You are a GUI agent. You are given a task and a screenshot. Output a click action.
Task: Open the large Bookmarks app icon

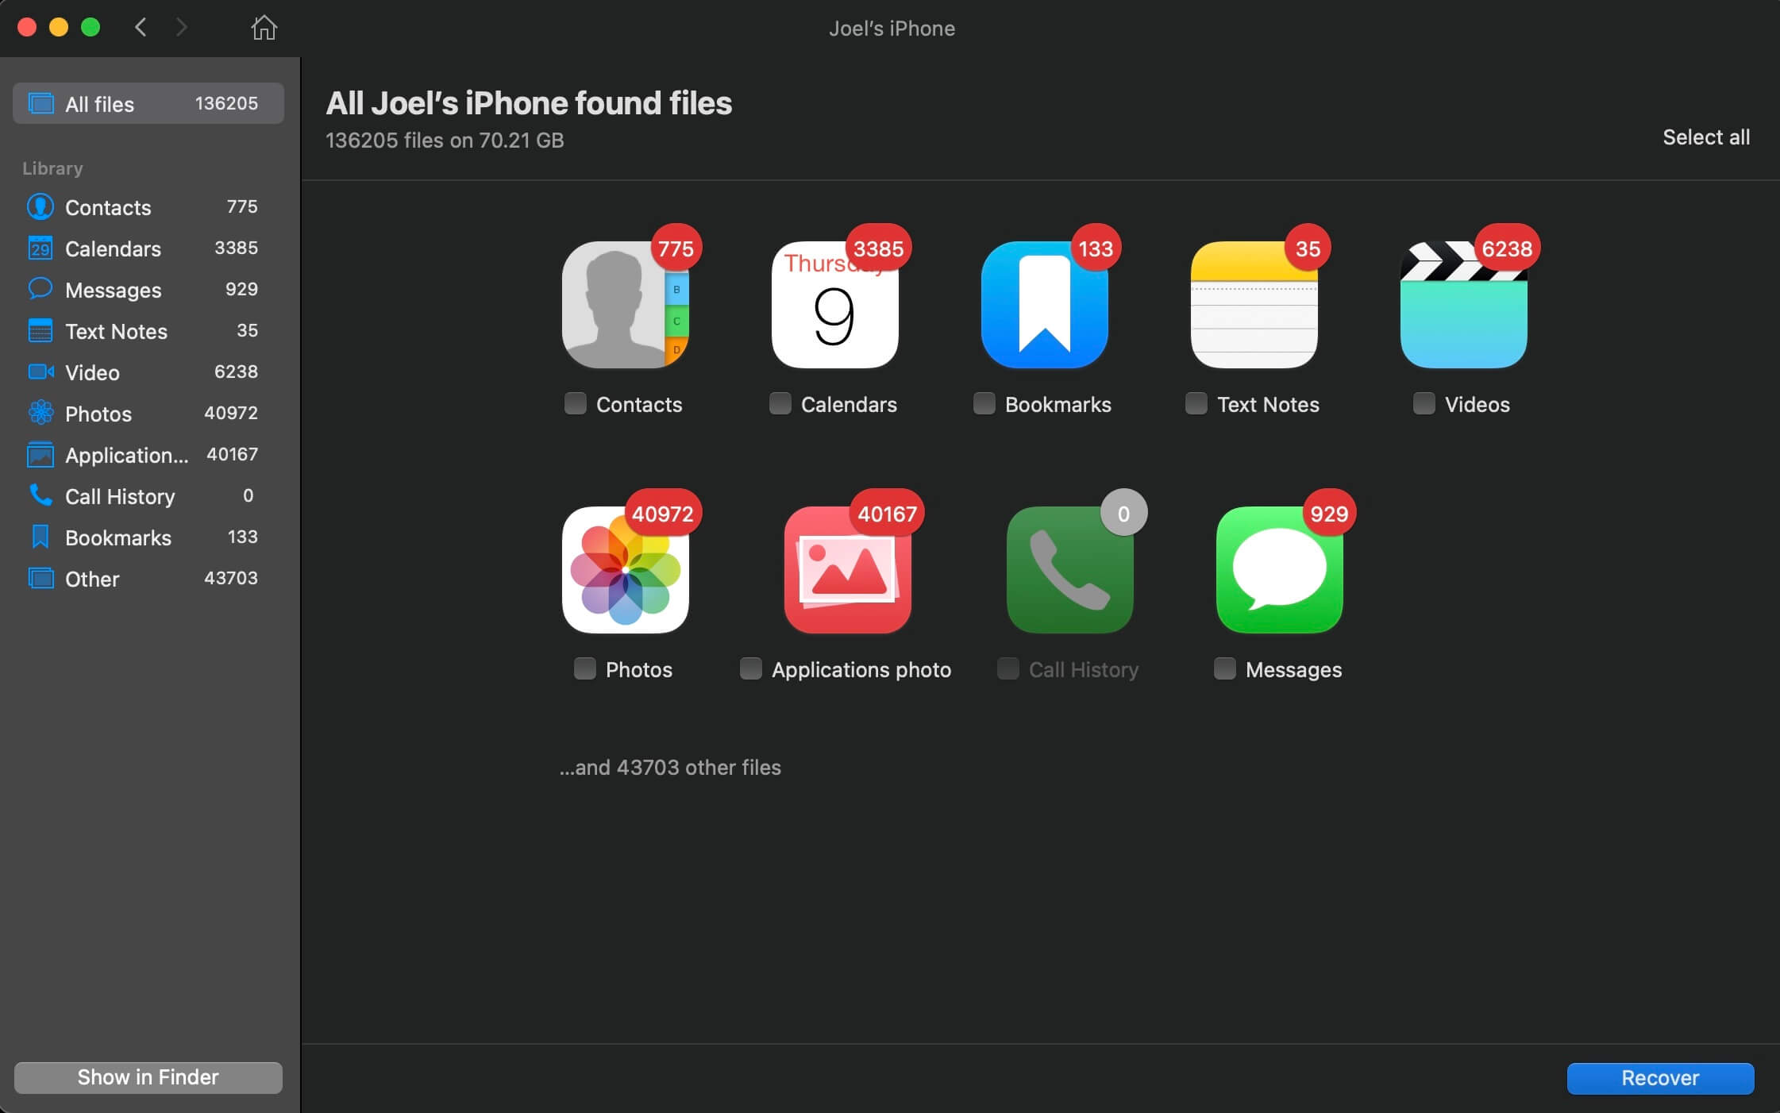click(1044, 304)
